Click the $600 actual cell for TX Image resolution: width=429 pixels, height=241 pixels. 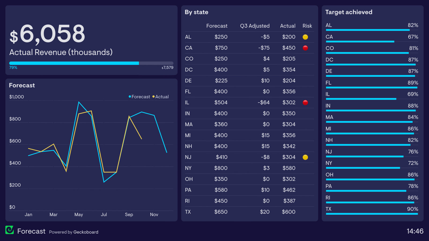(289, 212)
